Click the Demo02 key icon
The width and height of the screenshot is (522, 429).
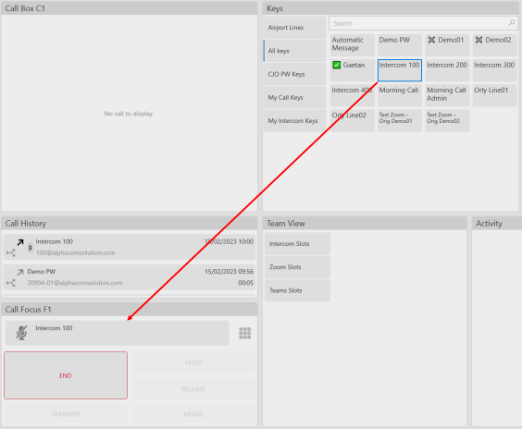click(478, 40)
